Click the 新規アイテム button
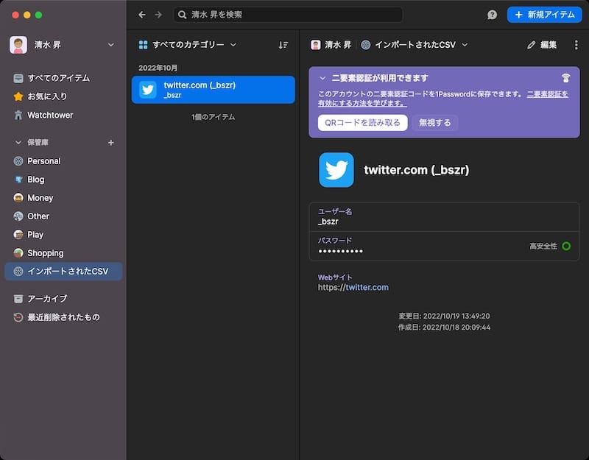The width and height of the screenshot is (589, 460). tap(544, 15)
